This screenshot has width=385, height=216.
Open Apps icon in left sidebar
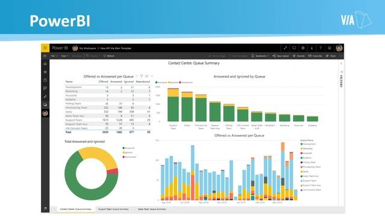[x=45, y=88]
